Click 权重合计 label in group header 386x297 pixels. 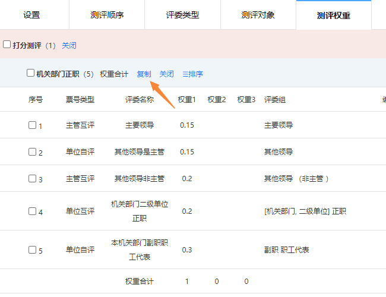[114, 74]
